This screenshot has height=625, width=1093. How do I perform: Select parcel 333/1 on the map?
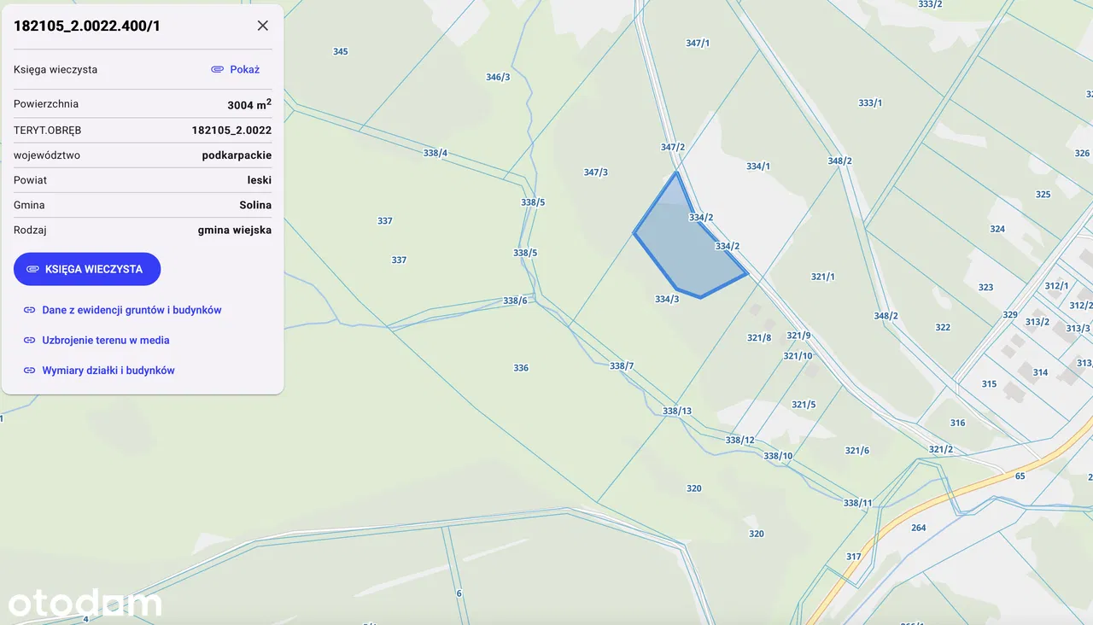coord(870,103)
